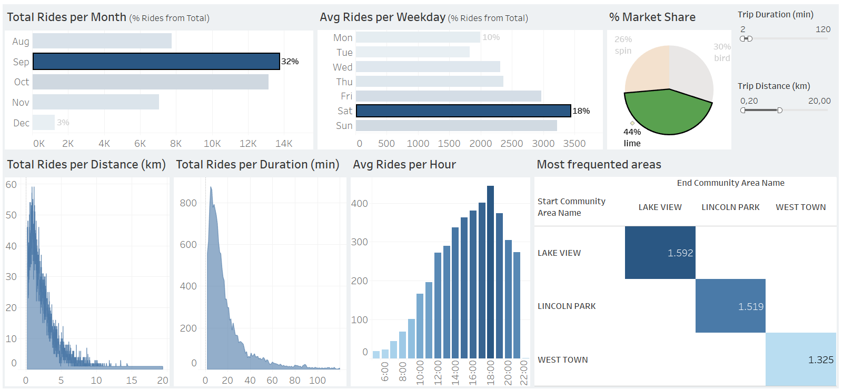Click the Trip Distance slider left handle
This screenshot has height=390, width=843.
point(742,110)
